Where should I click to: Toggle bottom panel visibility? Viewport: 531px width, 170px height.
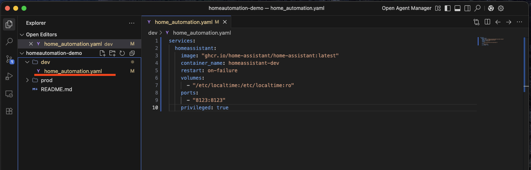(458, 8)
